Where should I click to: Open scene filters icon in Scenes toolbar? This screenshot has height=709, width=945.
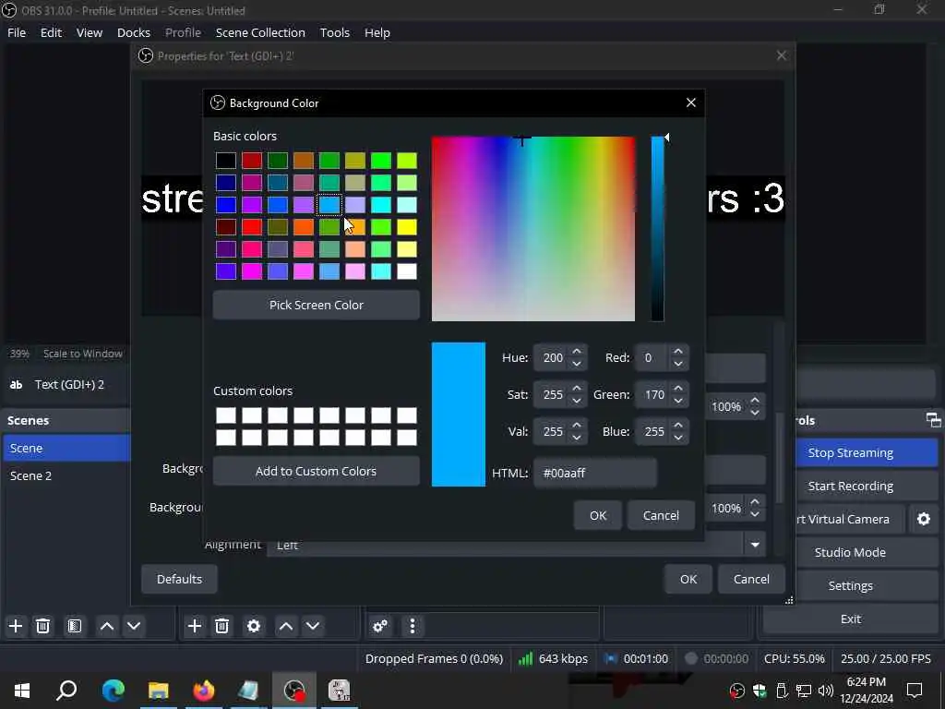coord(75,626)
